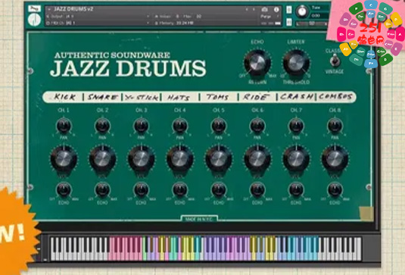
Task: Click the ECHO Return knob
Action: pyautogui.click(x=257, y=63)
